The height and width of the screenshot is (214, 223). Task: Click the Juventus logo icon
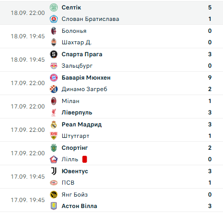click(54, 171)
